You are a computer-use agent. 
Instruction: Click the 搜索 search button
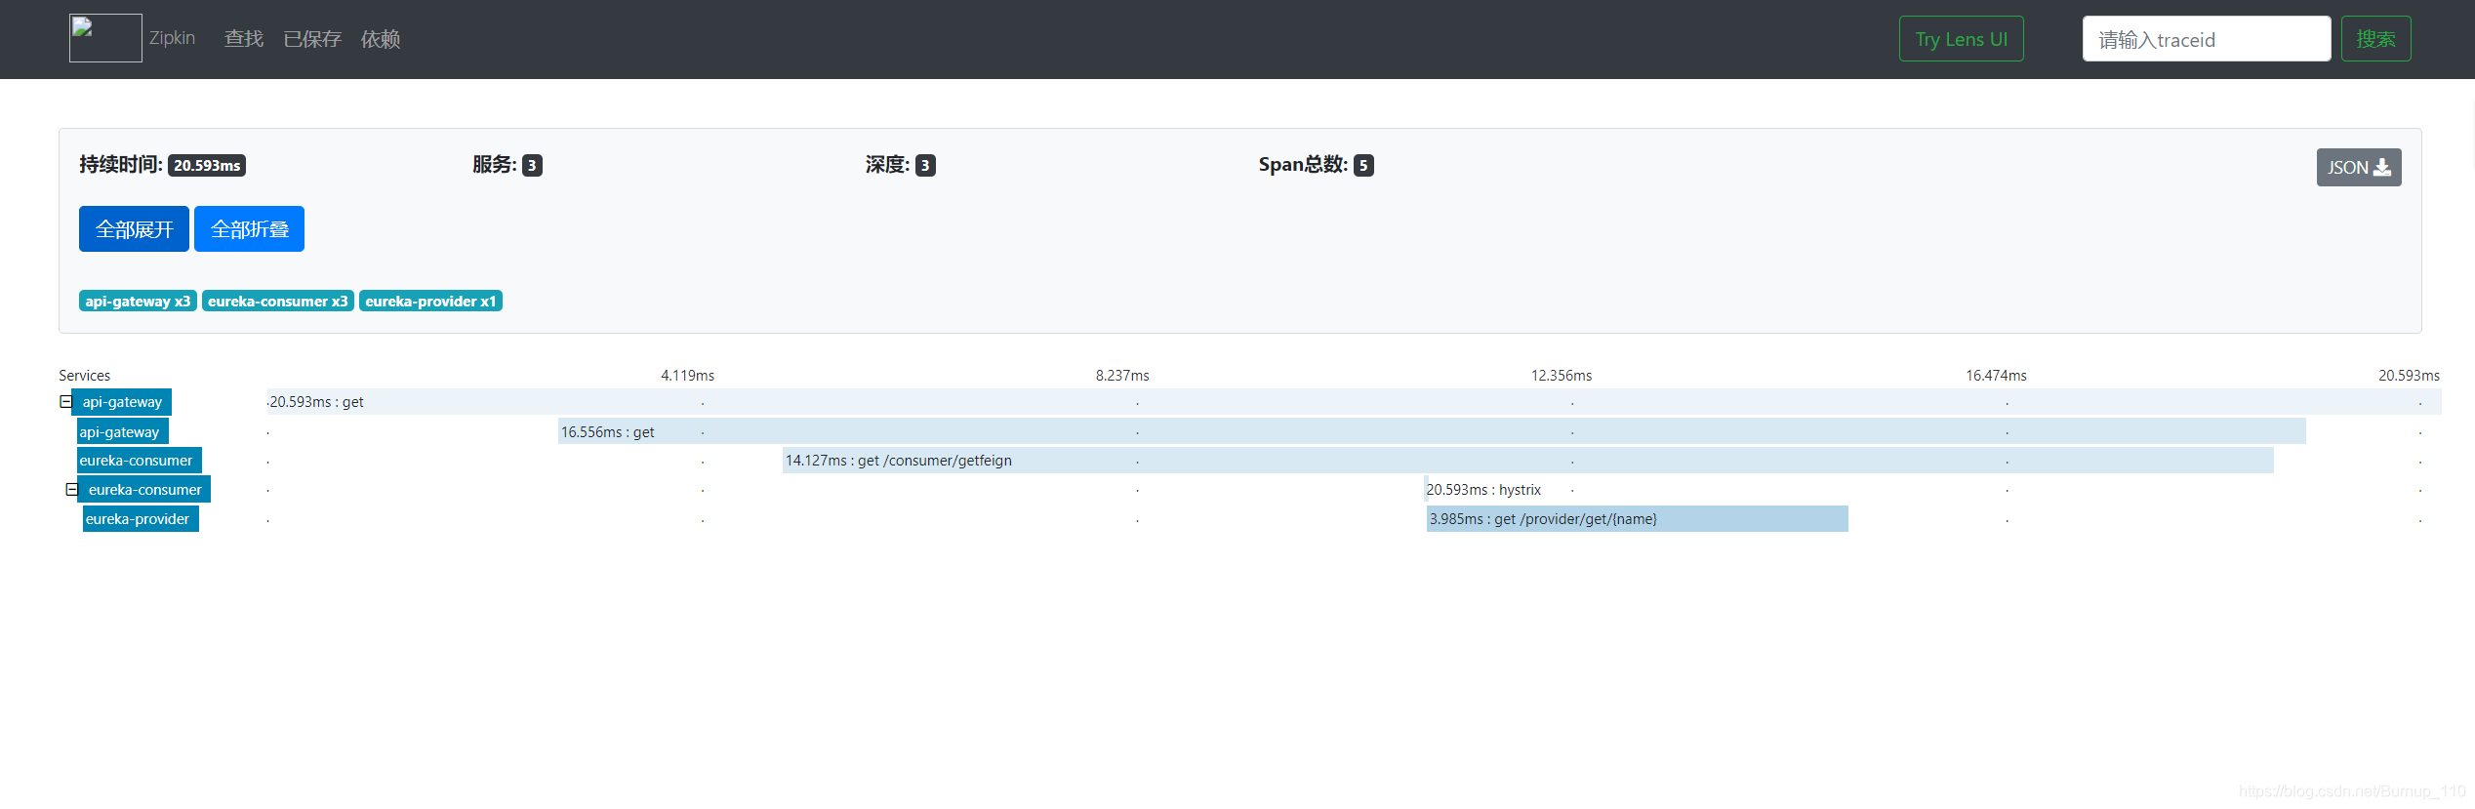click(x=2375, y=39)
